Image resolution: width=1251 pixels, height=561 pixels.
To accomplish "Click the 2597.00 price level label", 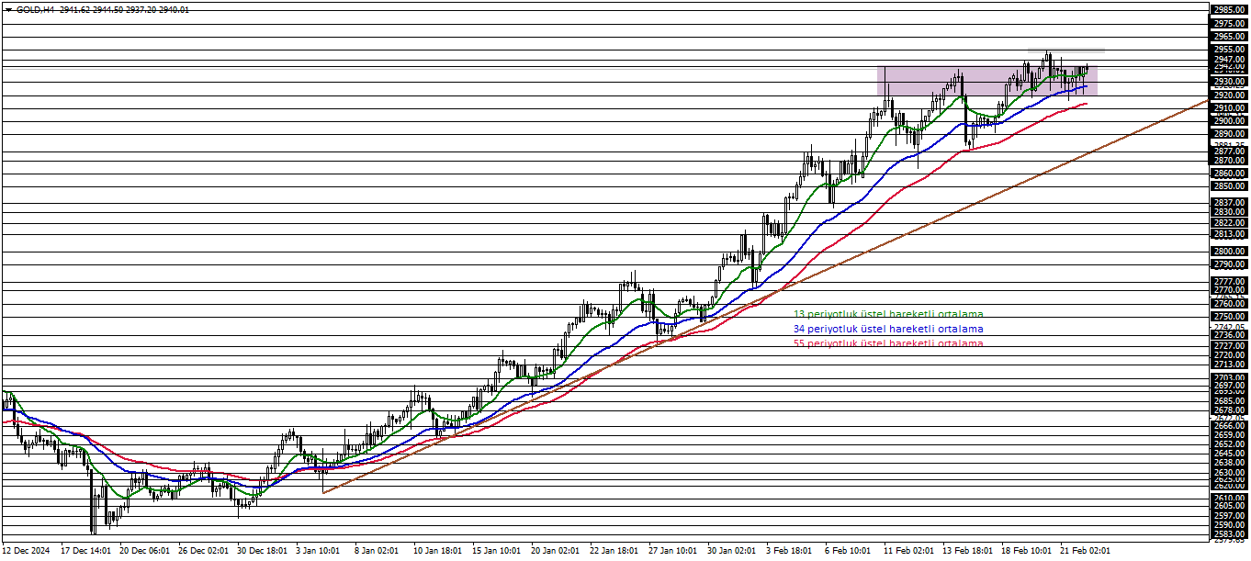I will point(1230,516).
